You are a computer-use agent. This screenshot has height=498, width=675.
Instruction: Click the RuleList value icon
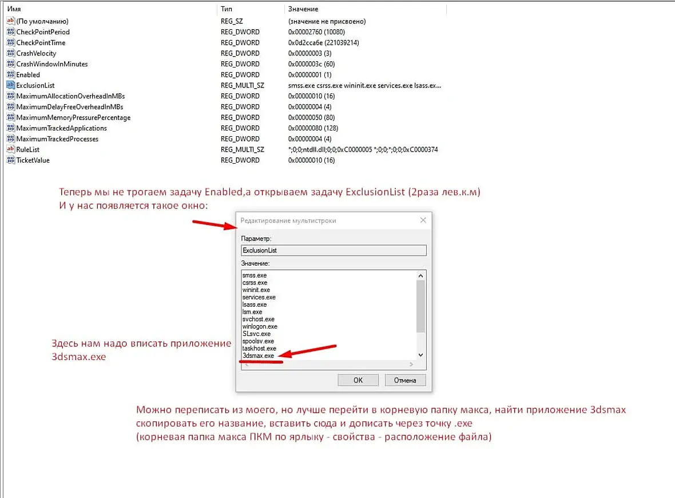[x=11, y=149]
